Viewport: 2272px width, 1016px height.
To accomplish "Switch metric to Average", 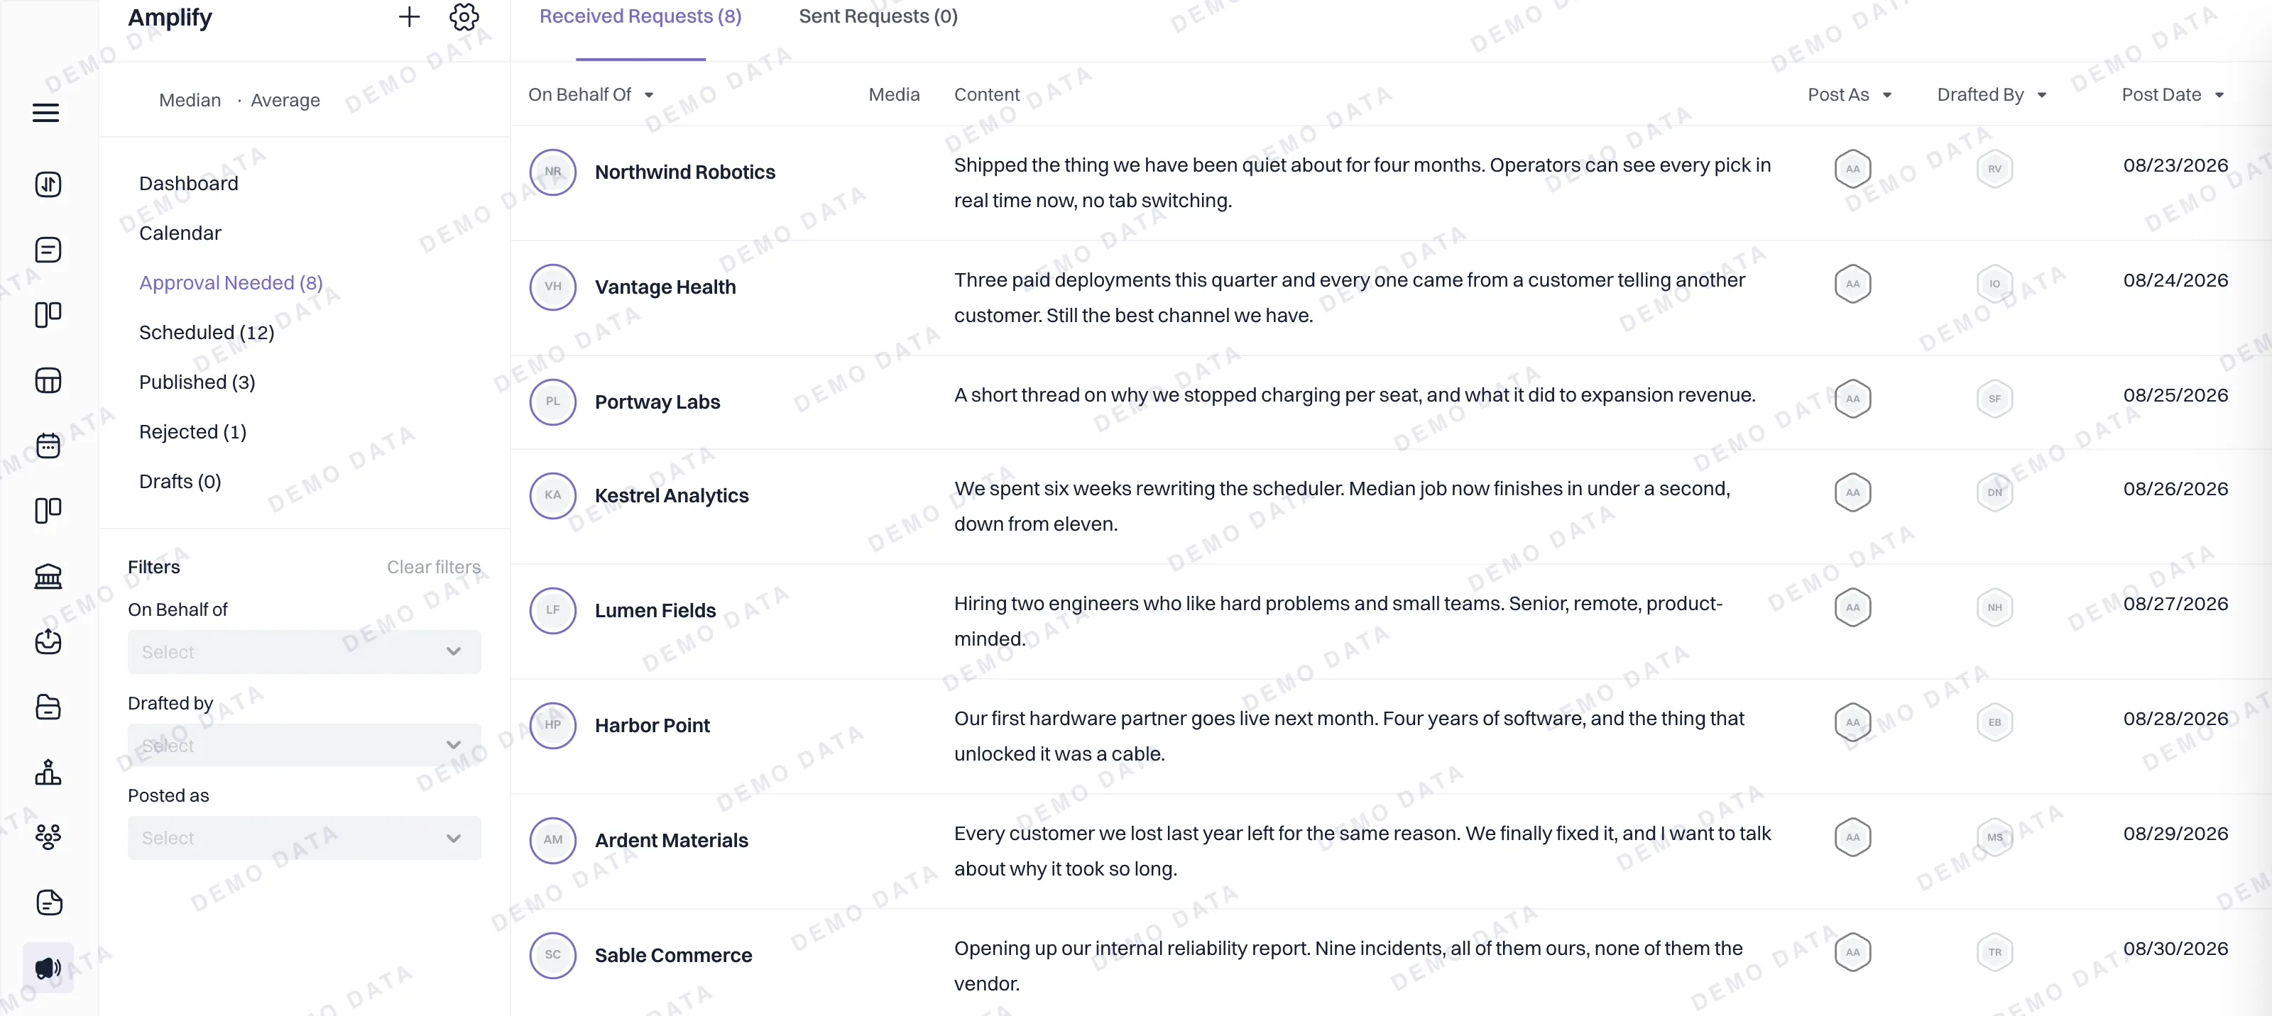I will [285, 101].
